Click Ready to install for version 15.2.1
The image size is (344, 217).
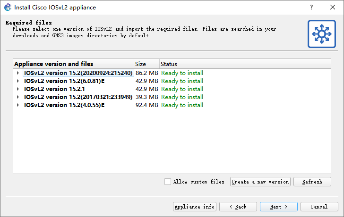coord(182,89)
